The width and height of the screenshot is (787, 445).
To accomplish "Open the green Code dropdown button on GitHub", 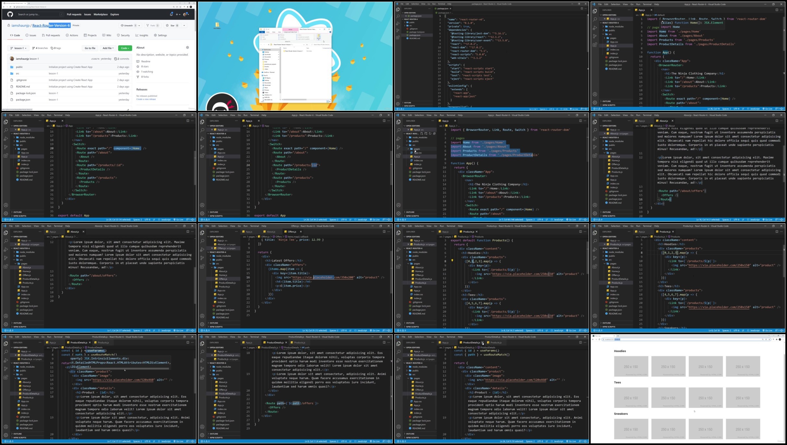I will point(125,48).
